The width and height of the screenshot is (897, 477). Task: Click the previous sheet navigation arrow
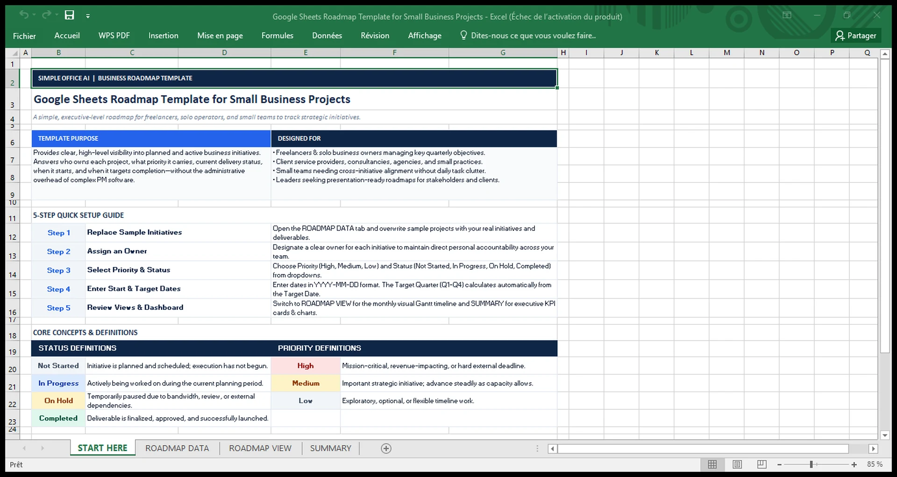(x=24, y=448)
